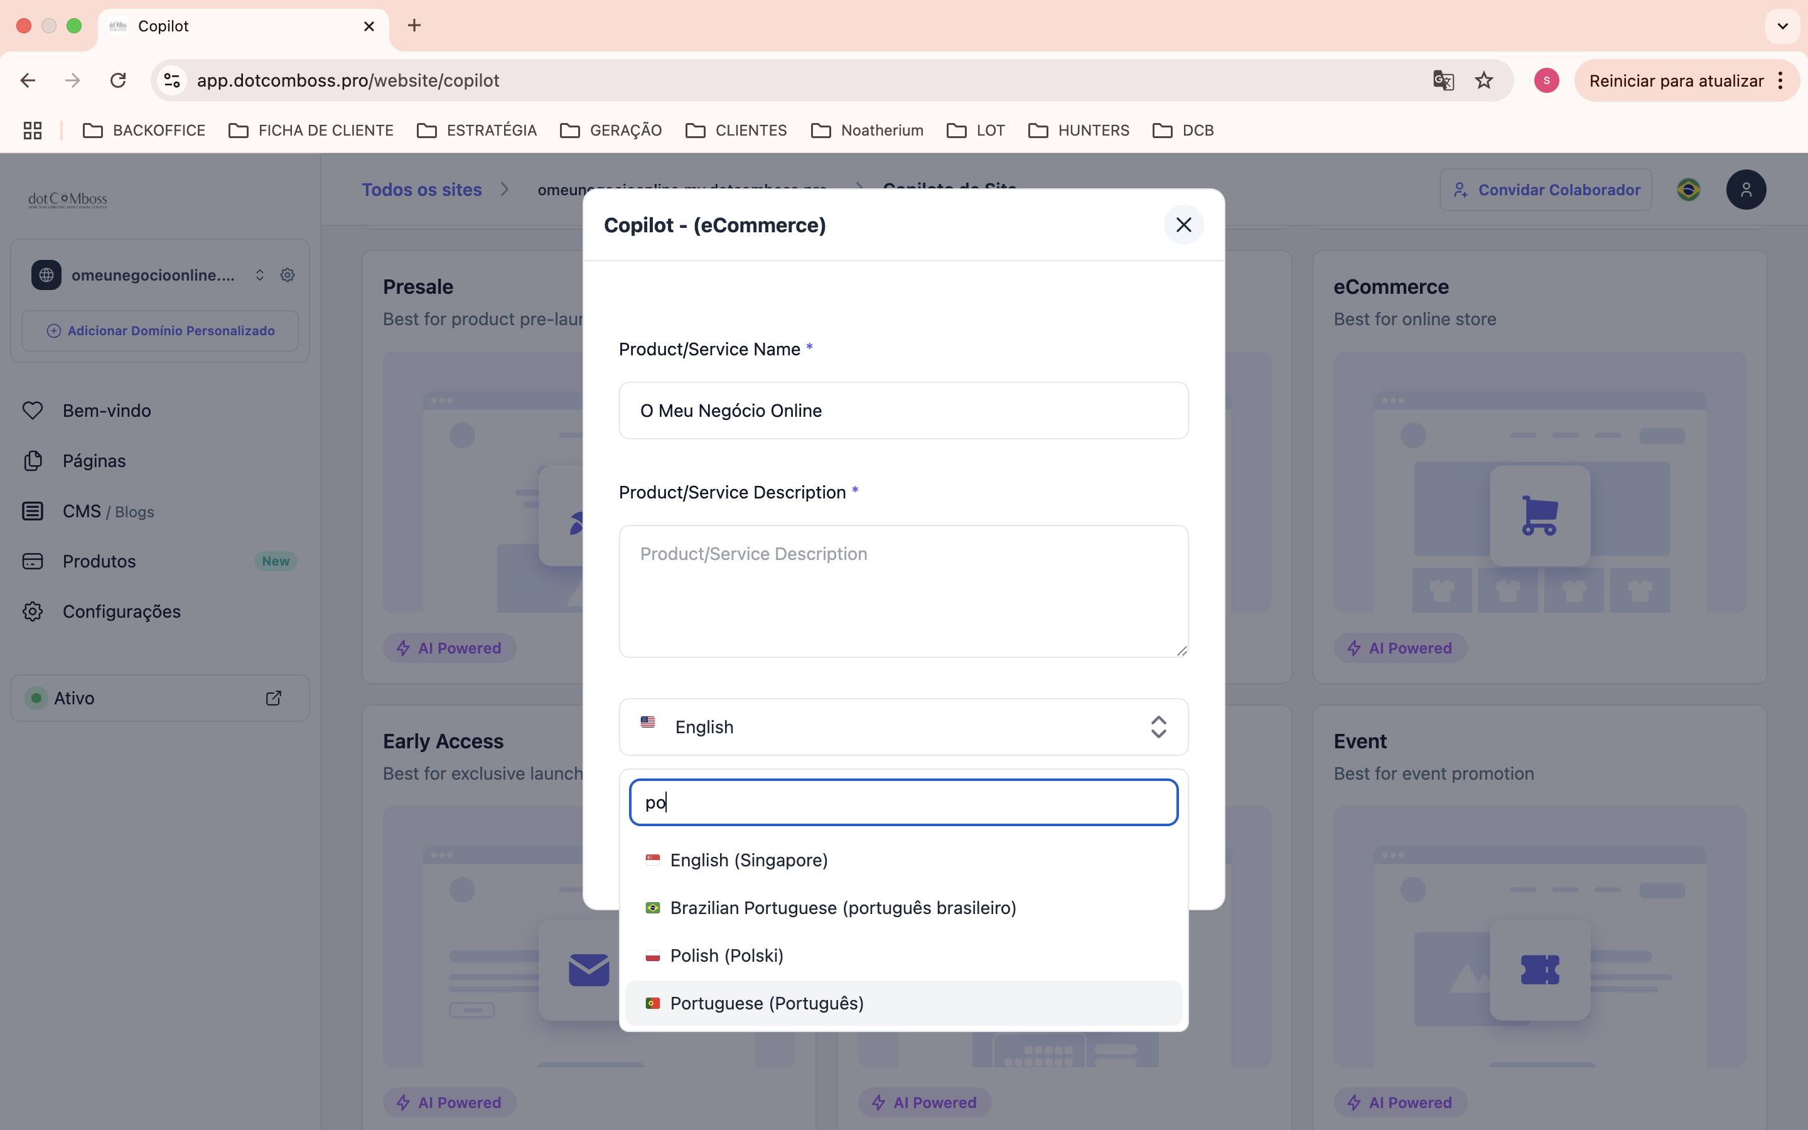Image resolution: width=1808 pixels, height=1130 pixels.
Task: Open a new browser tab
Action: (x=414, y=25)
